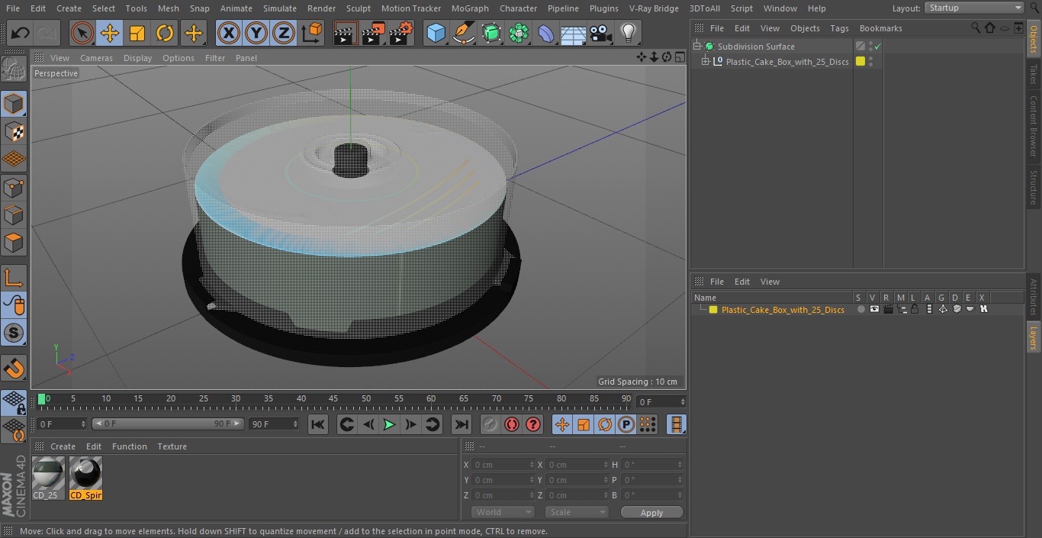1042x538 pixels.
Task: Add a subdivision generator object
Action: (492, 33)
